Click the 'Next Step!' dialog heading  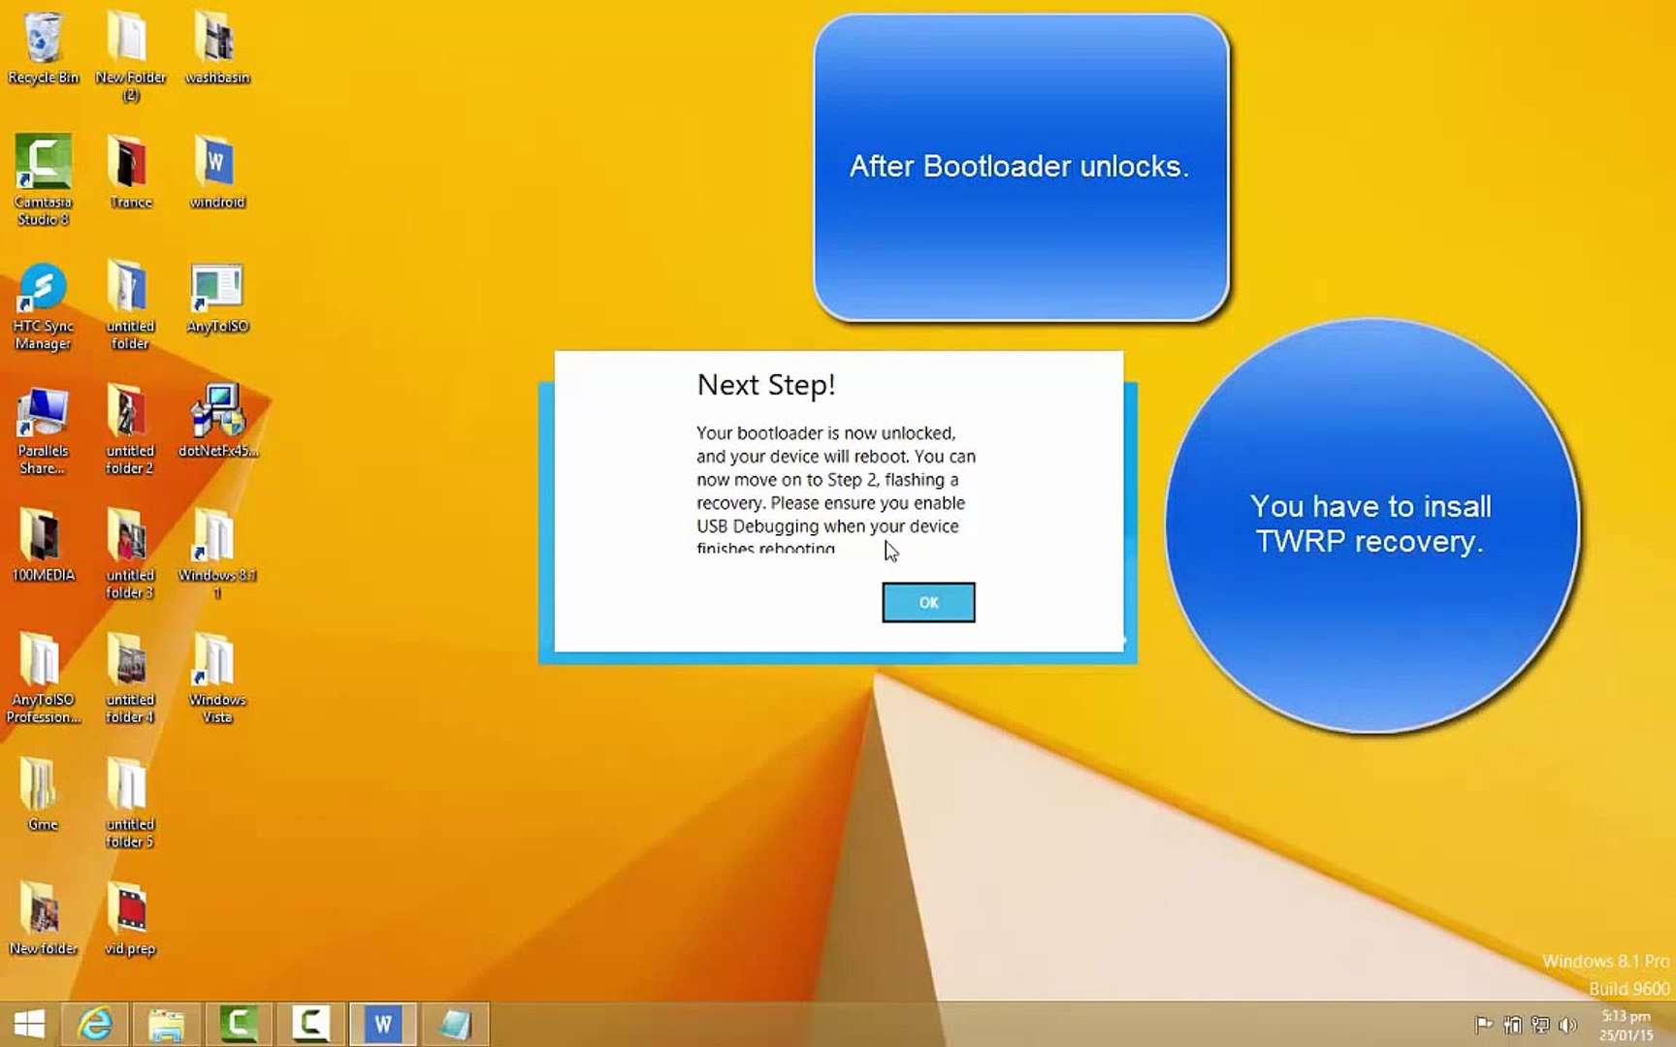click(766, 385)
